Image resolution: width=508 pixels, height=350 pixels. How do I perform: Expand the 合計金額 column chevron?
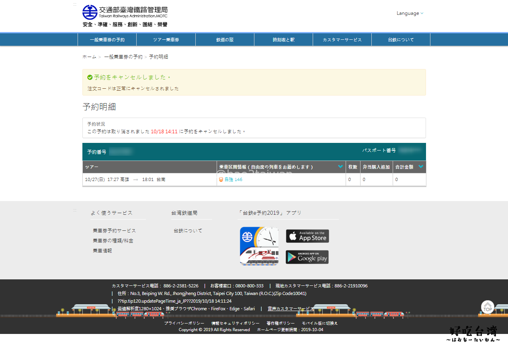tap(421, 167)
